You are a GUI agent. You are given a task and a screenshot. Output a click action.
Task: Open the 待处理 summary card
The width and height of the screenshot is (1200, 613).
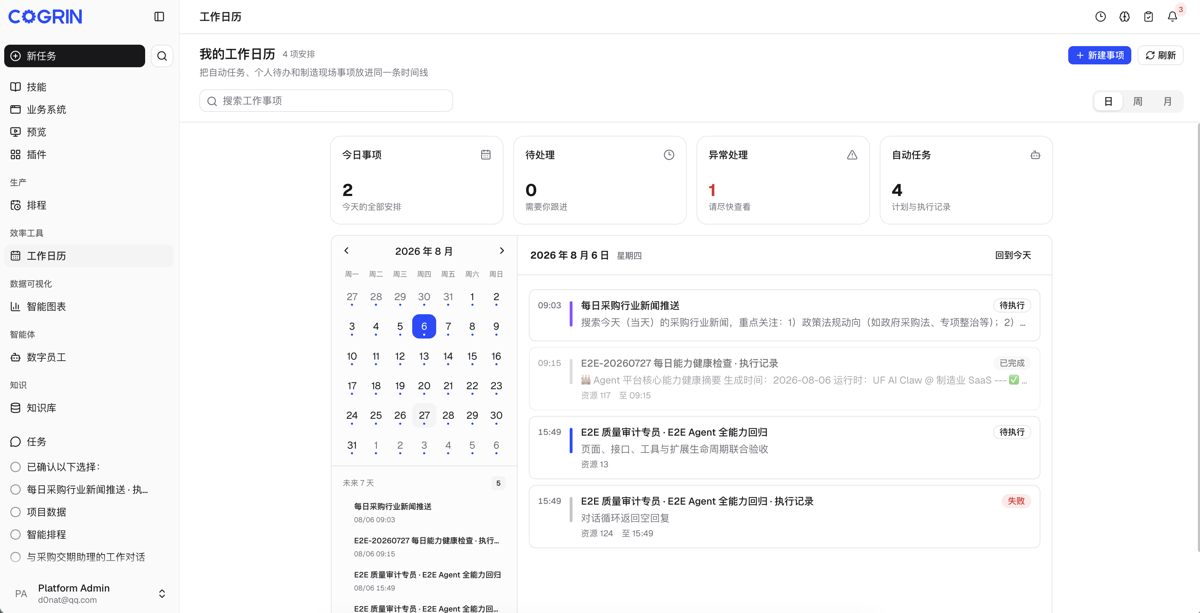click(600, 180)
